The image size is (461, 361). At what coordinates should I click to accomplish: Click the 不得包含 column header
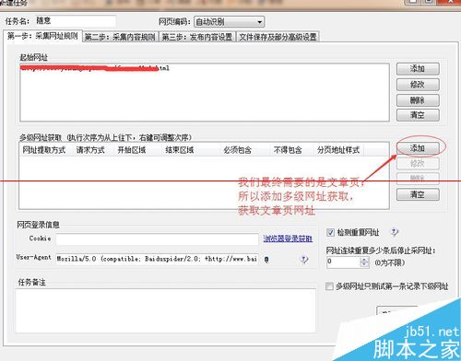tap(290, 150)
